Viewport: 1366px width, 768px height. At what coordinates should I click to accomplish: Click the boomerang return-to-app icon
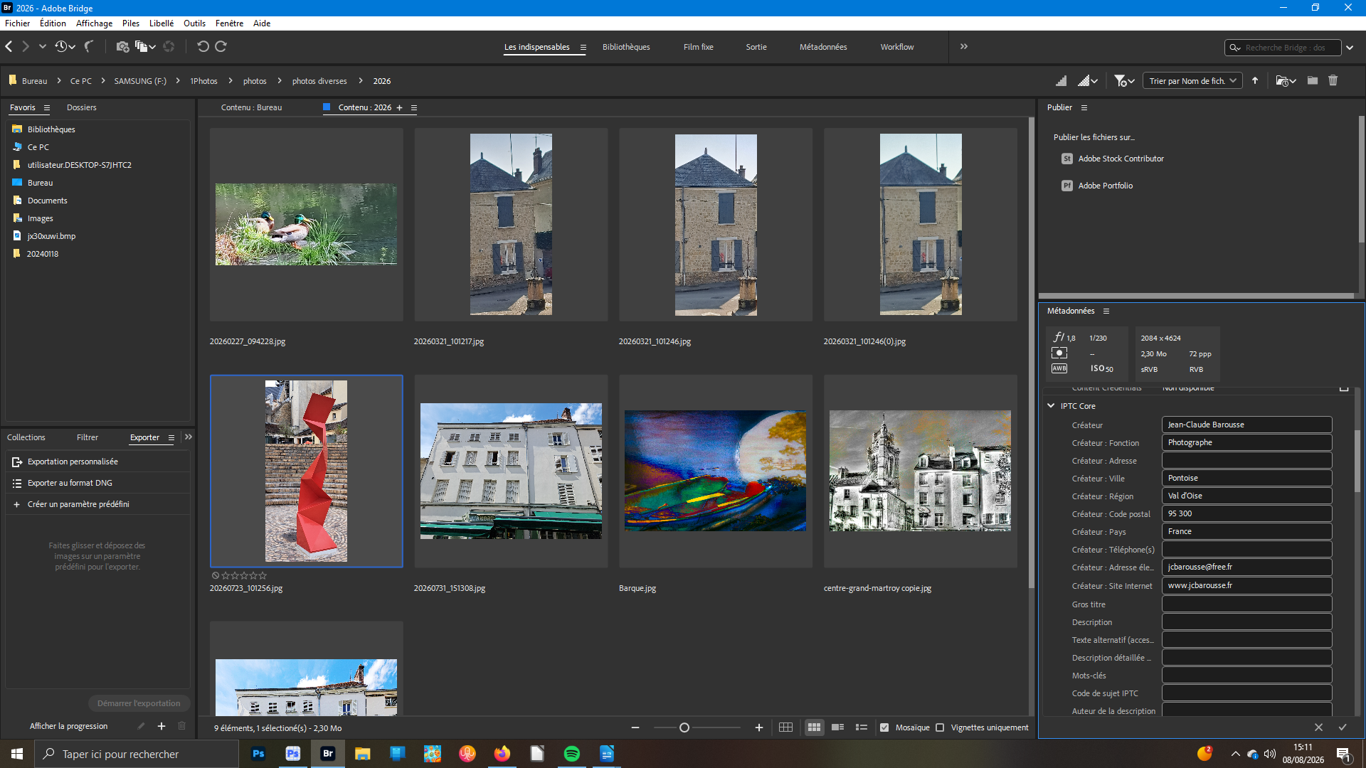(89, 47)
